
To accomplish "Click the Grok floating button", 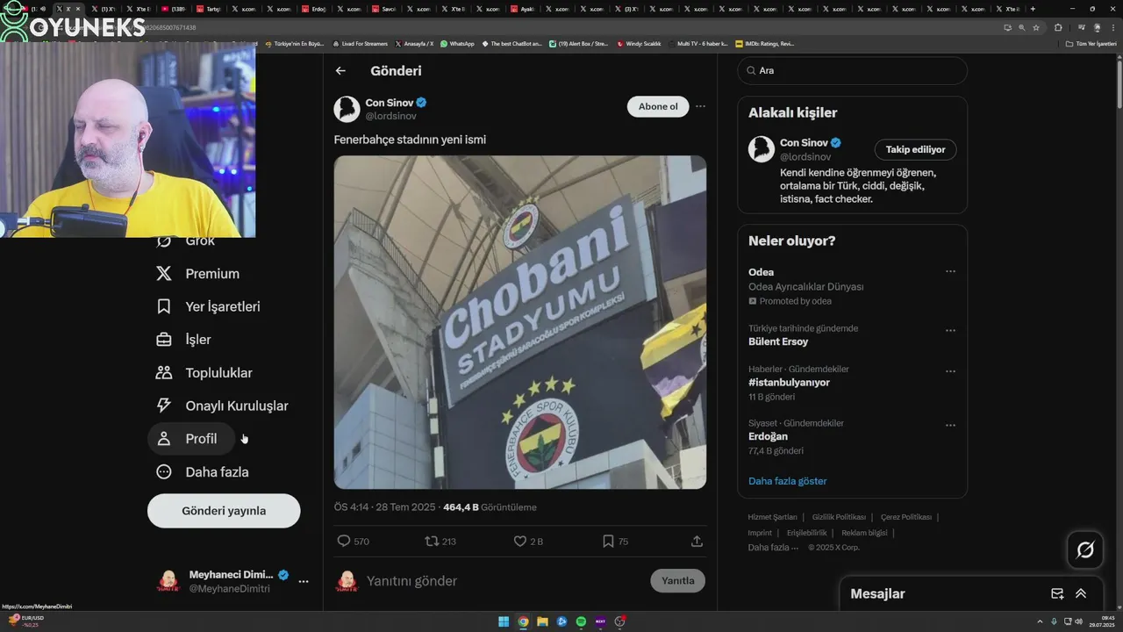I will 1085,550.
